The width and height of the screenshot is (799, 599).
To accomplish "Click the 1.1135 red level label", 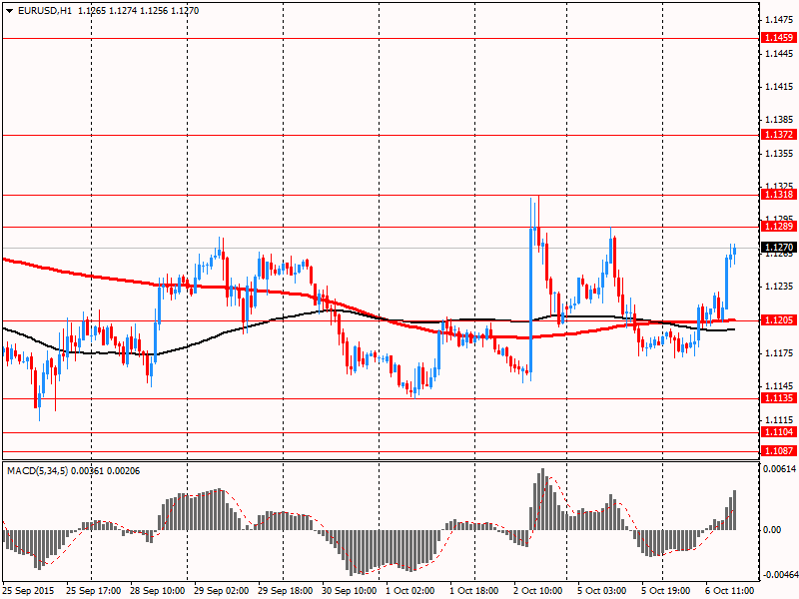I will [778, 398].
